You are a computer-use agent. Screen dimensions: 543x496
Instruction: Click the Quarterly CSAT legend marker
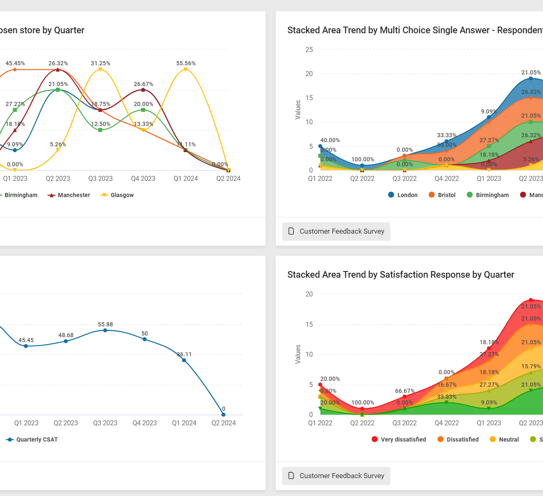(10, 439)
